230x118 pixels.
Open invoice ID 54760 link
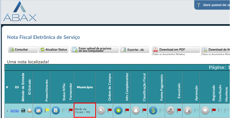pos(14,111)
